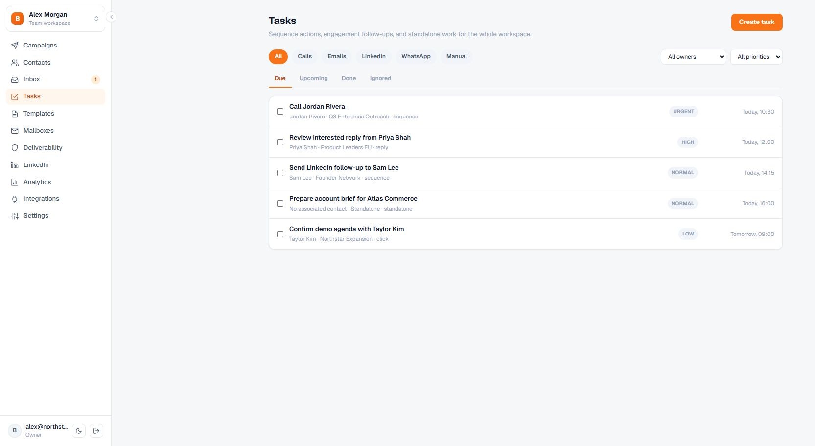815x446 pixels.
Task: Click the alex@northst... account email
Action: pyautogui.click(x=47, y=427)
